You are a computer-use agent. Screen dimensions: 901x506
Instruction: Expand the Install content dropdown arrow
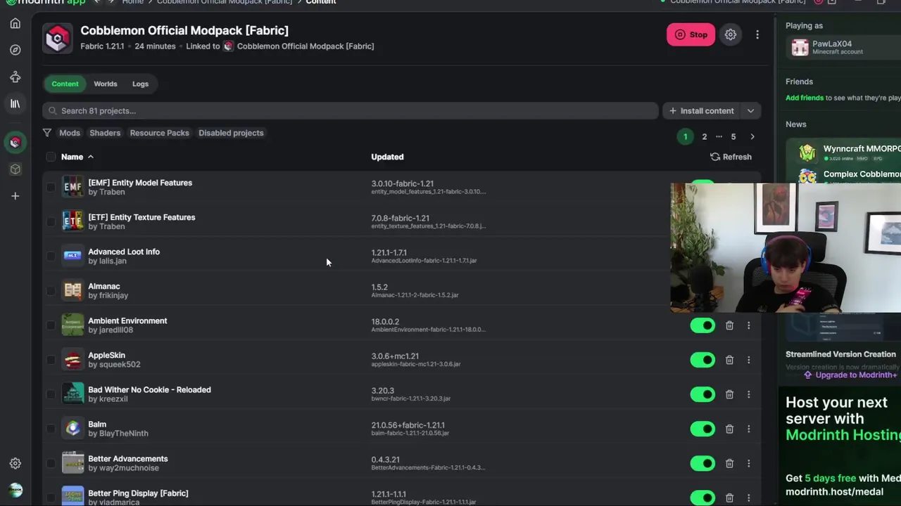(750, 111)
